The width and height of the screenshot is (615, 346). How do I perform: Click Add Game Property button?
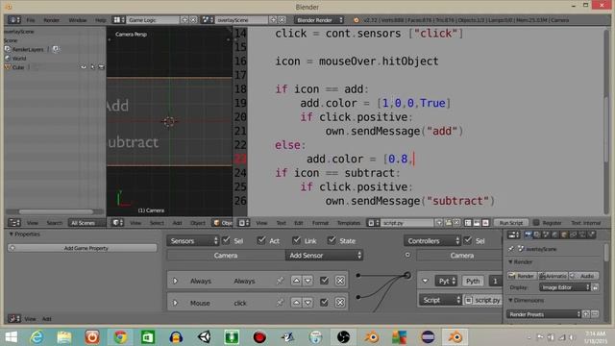(83, 248)
